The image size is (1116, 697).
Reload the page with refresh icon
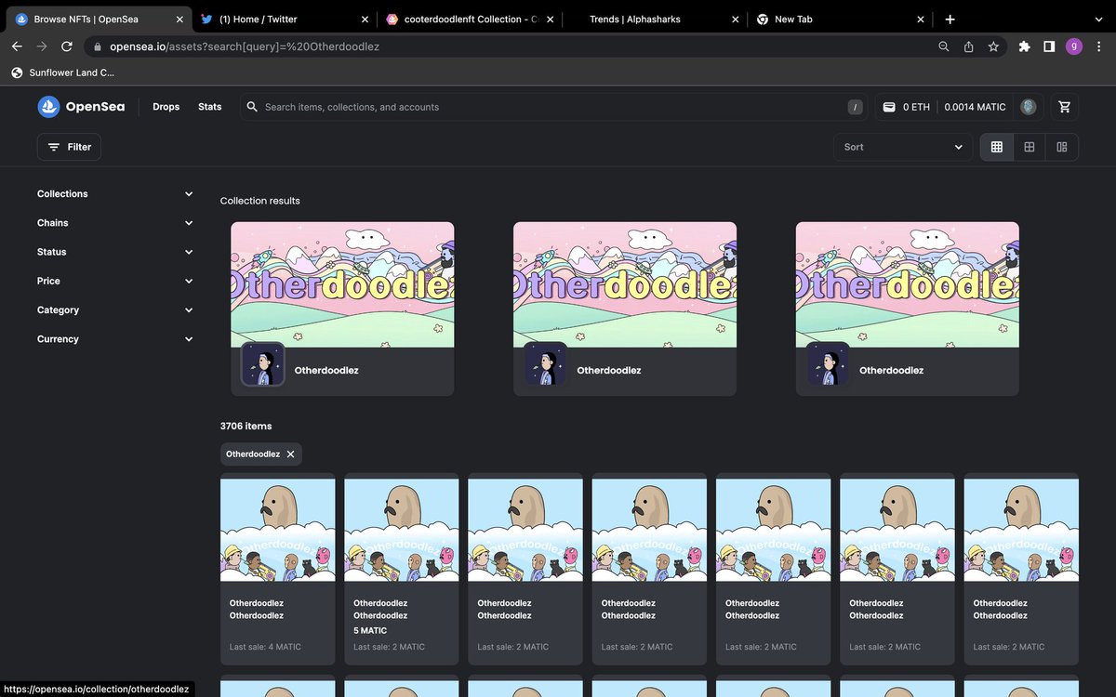click(x=67, y=46)
